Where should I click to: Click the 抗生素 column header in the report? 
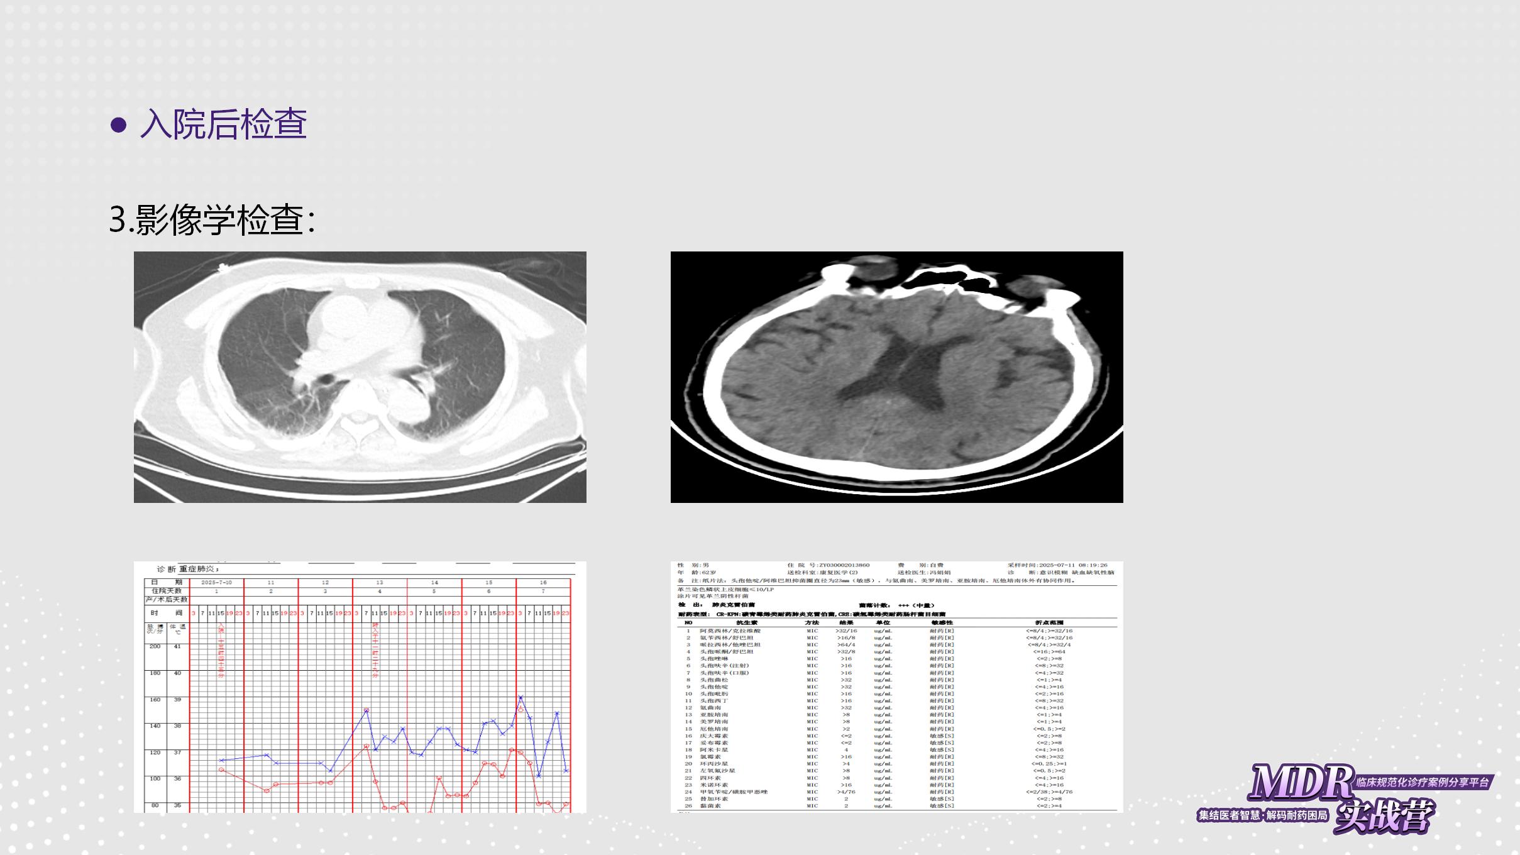point(747,622)
